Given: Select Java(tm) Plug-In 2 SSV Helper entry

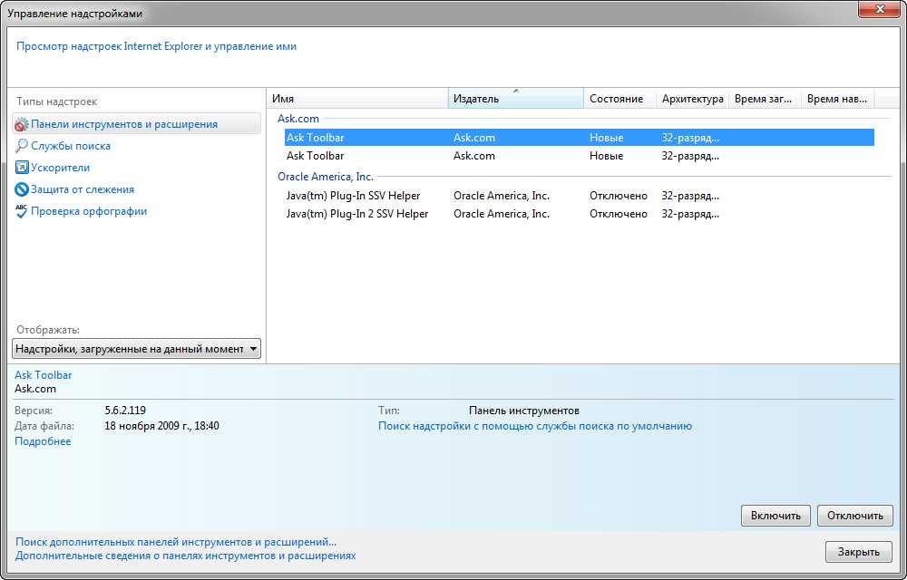Looking at the screenshot, I should pos(356,214).
